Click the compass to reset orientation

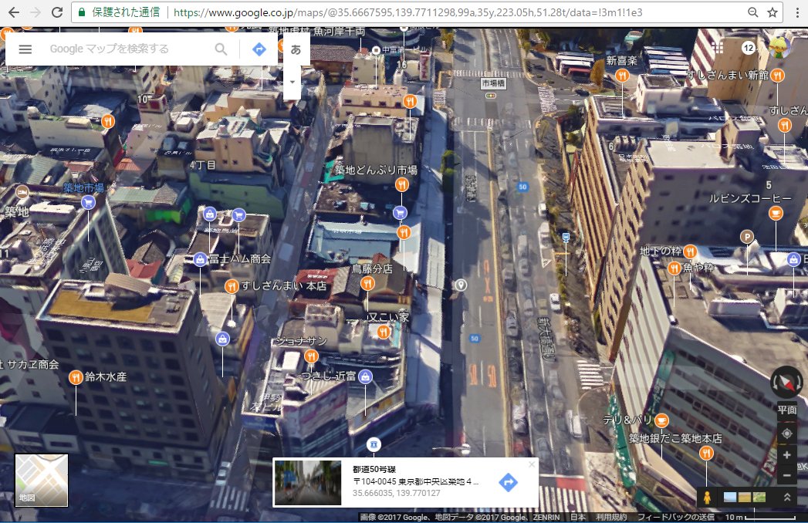coord(786,383)
